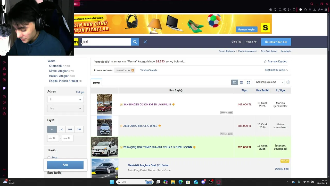Select Otomobil category
The height and width of the screenshot is (186, 330).
click(x=55, y=66)
